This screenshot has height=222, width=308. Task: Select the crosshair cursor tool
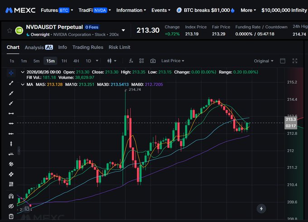(11, 73)
